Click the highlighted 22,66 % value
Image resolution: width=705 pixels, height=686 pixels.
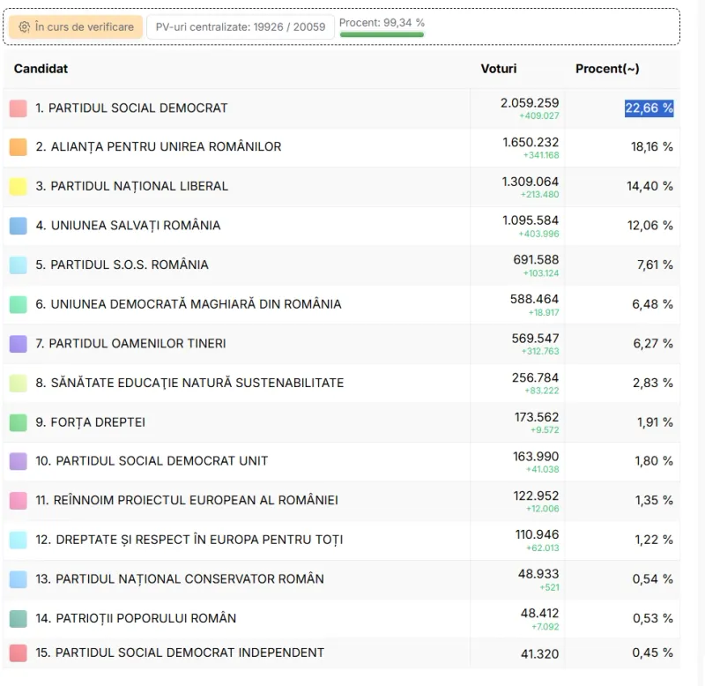[649, 108]
